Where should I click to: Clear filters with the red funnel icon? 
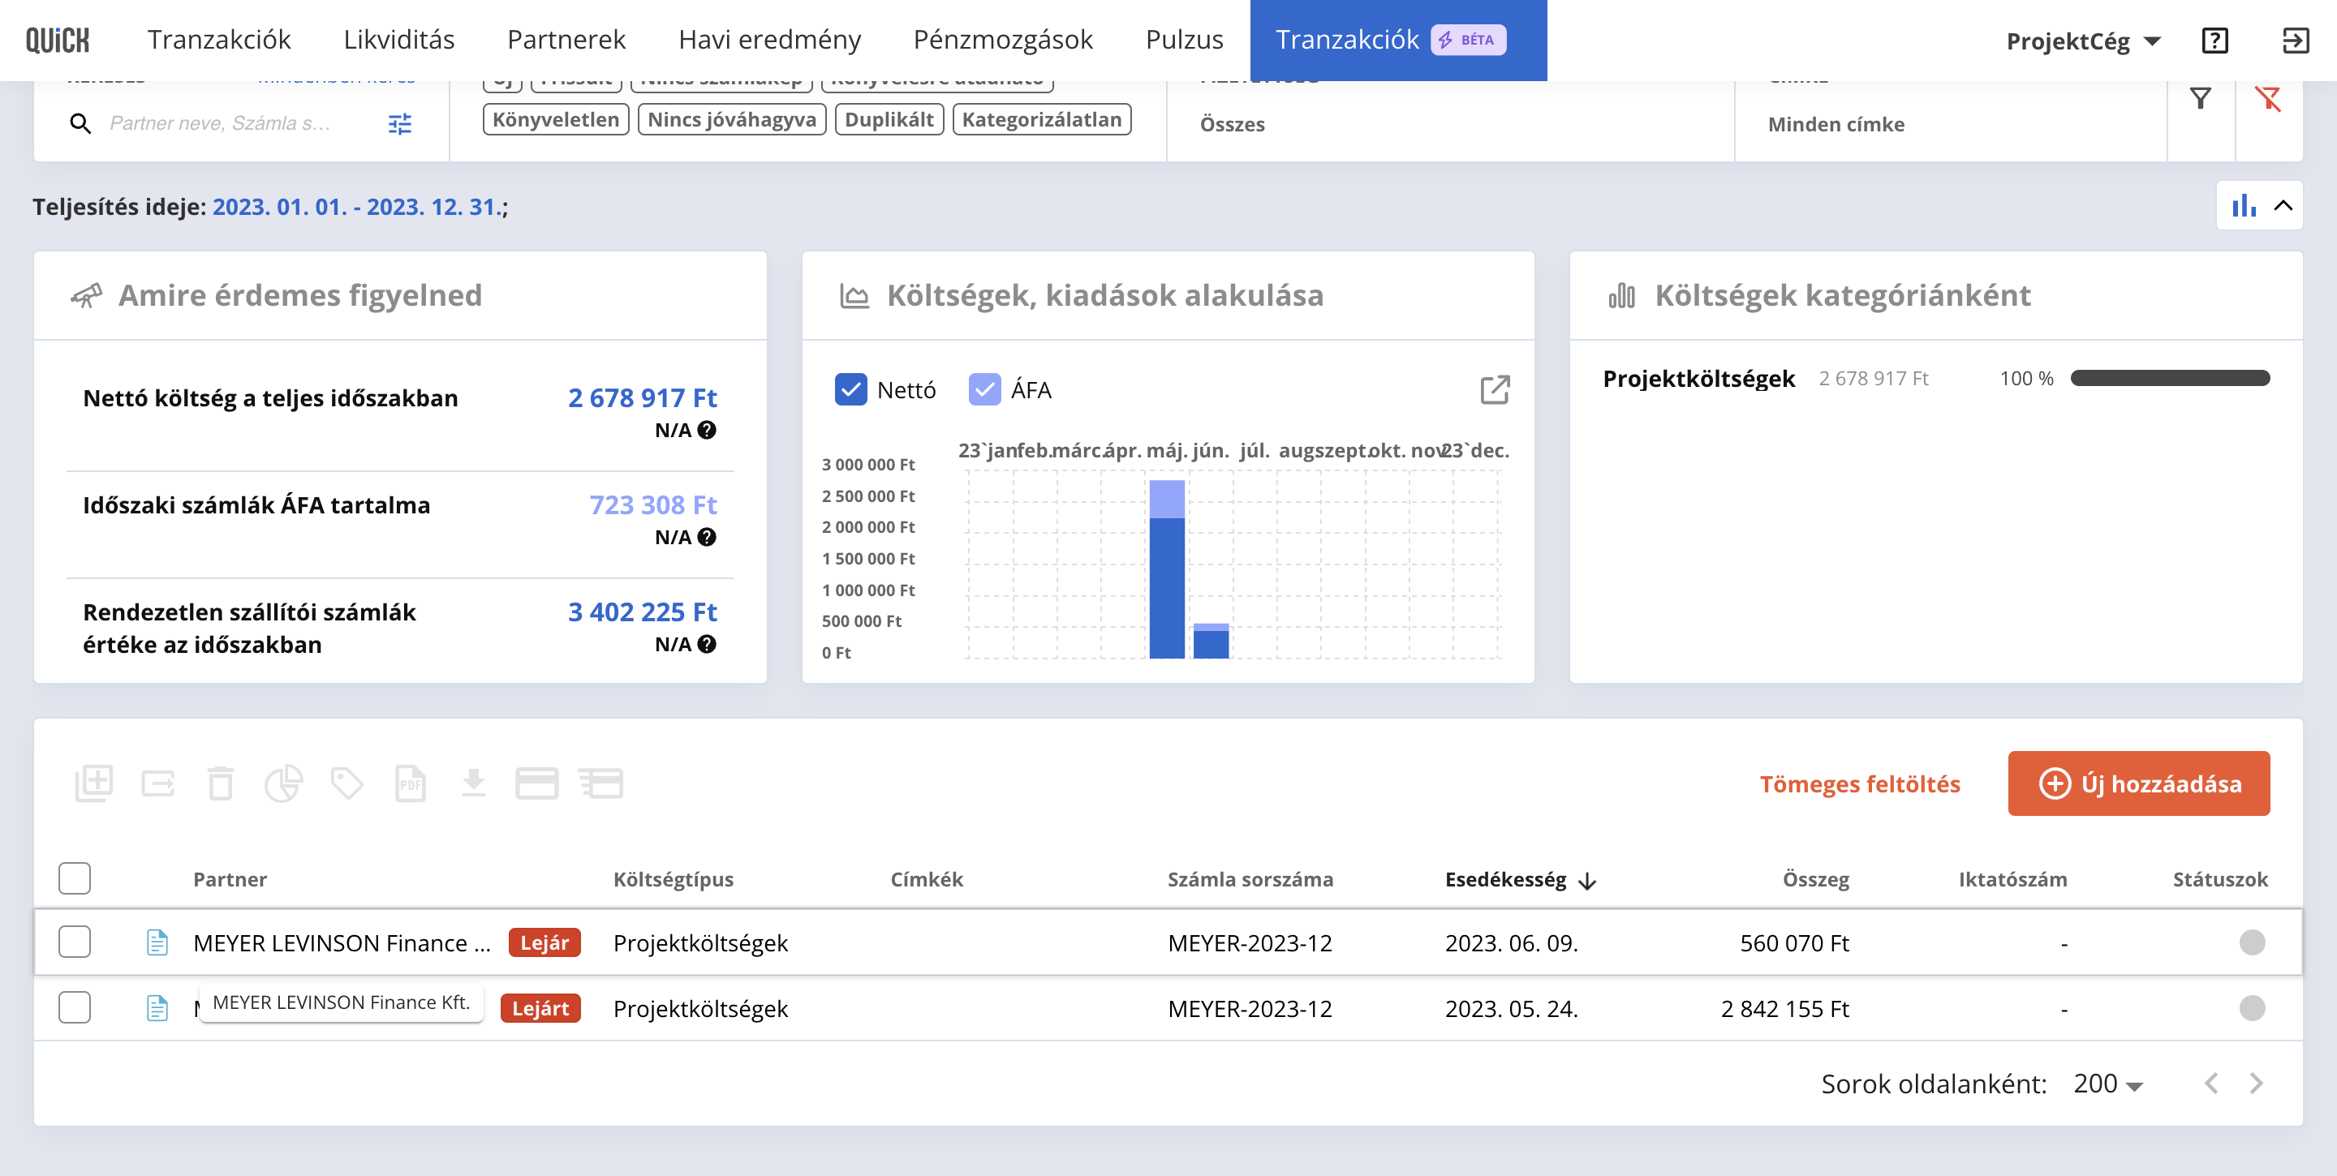2268,99
